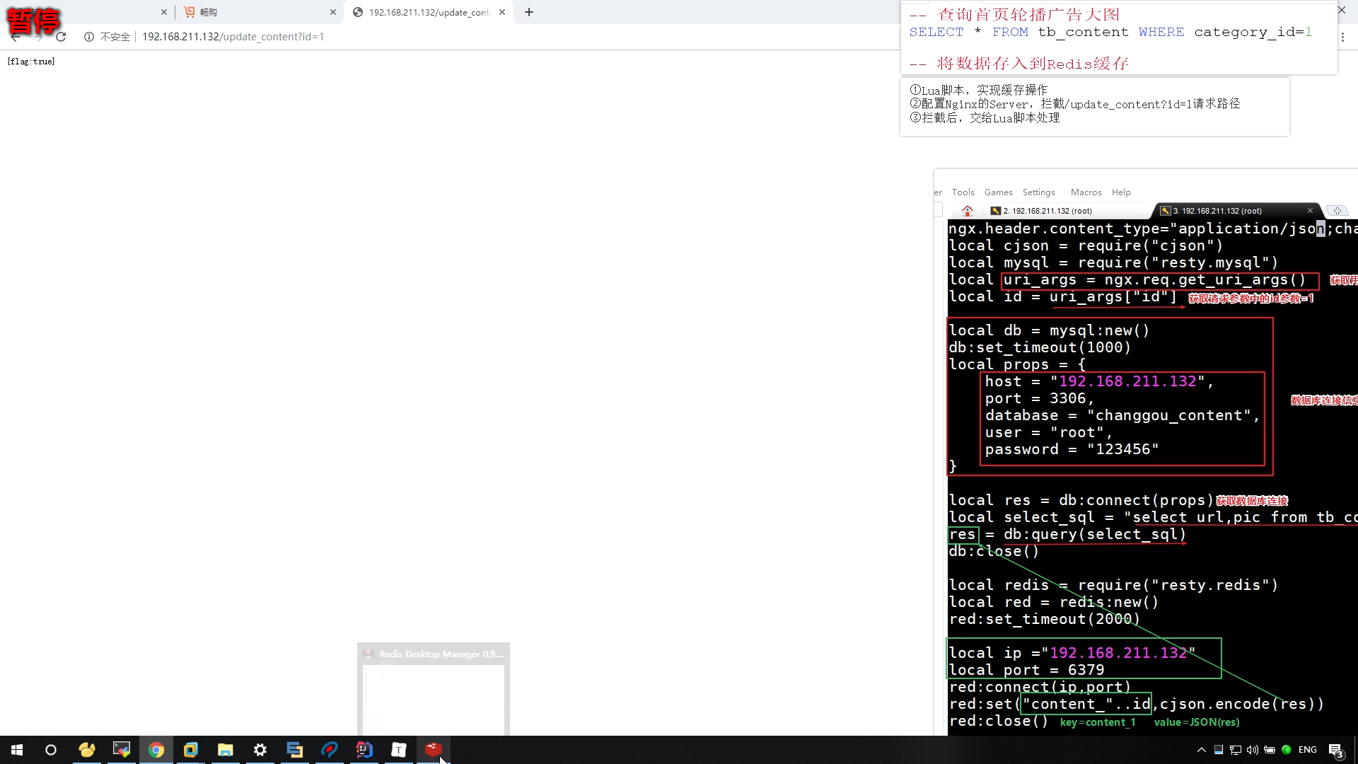Open Cortana search circle on taskbar

51,750
